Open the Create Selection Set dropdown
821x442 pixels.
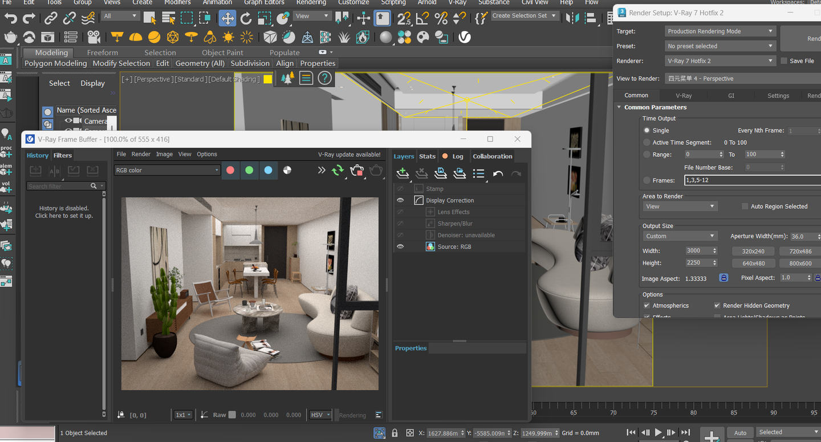[524, 15]
